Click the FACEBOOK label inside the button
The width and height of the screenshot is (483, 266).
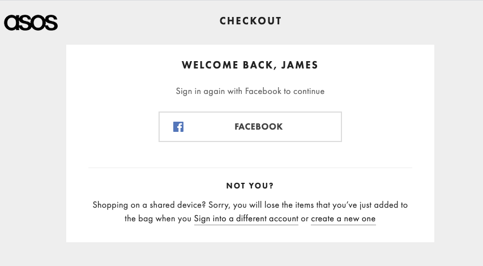259,127
